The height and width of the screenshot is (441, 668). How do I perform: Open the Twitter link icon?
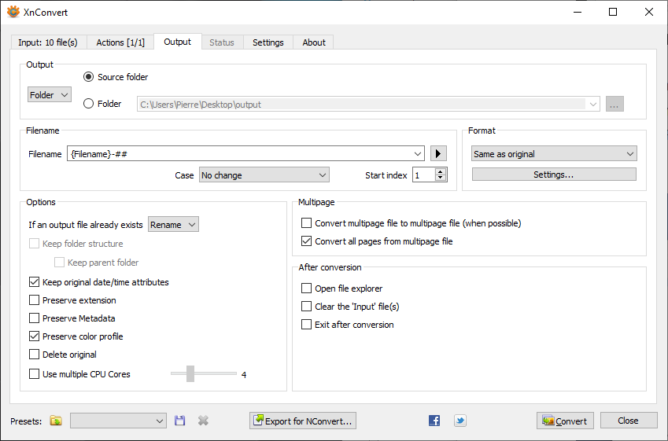[x=460, y=421]
